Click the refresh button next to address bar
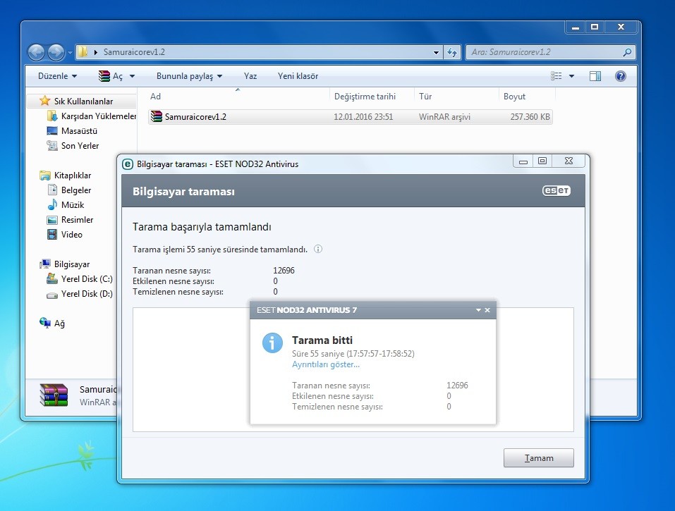This screenshot has height=511, width=675. (x=451, y=52)
